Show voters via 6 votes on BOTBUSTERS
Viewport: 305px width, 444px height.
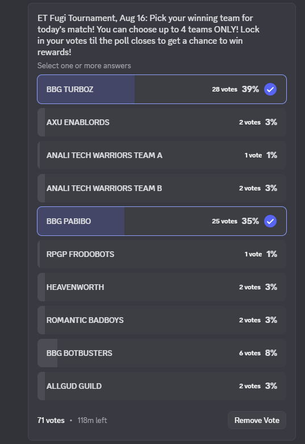(x=250, y=353)
